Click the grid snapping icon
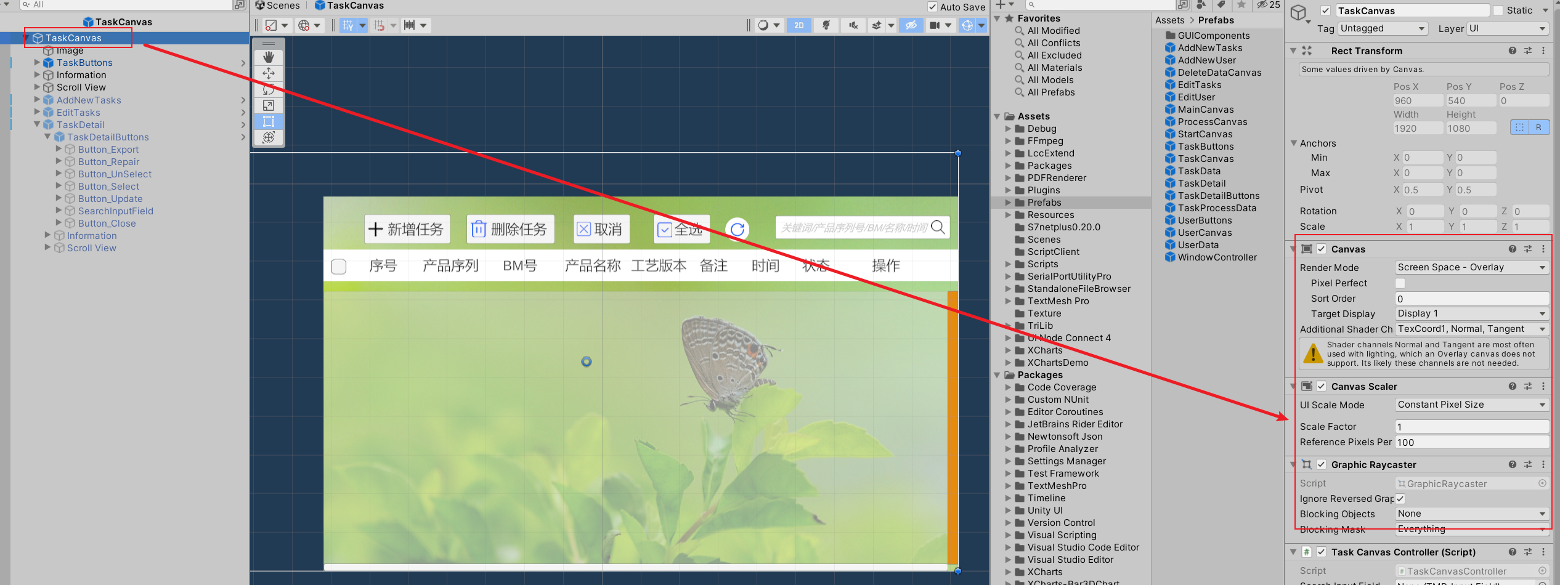 tap(379, 25)
